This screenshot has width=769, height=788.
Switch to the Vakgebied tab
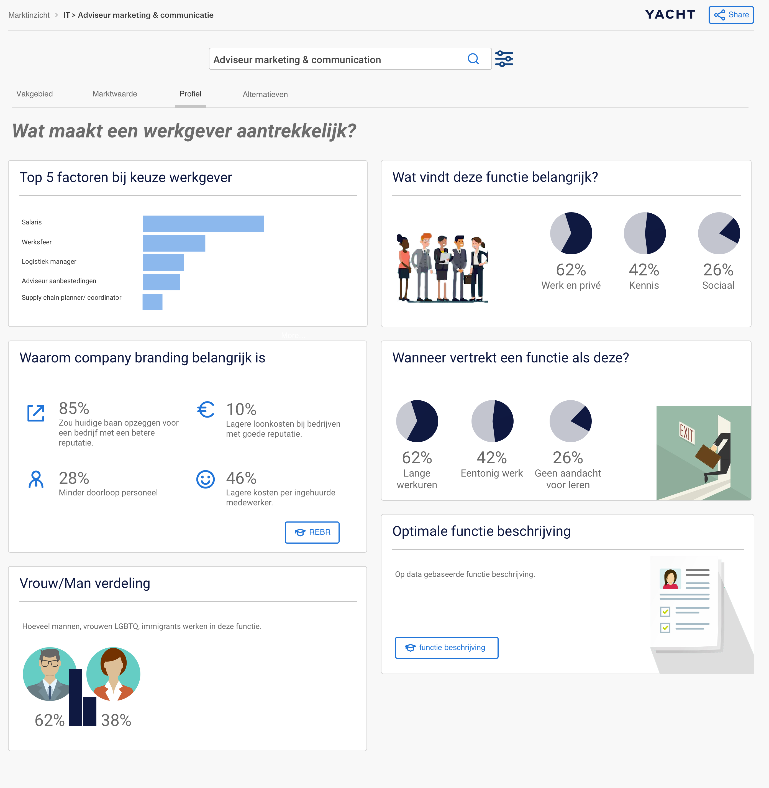coord(34,94)
